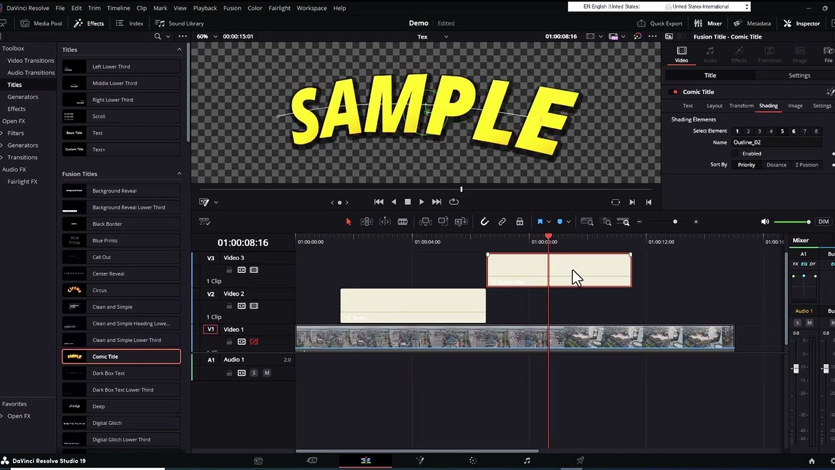Click the search icon in Effects panel
This screenshot has height=470, width=835.
pyautogui.click(x=157, y=37)
